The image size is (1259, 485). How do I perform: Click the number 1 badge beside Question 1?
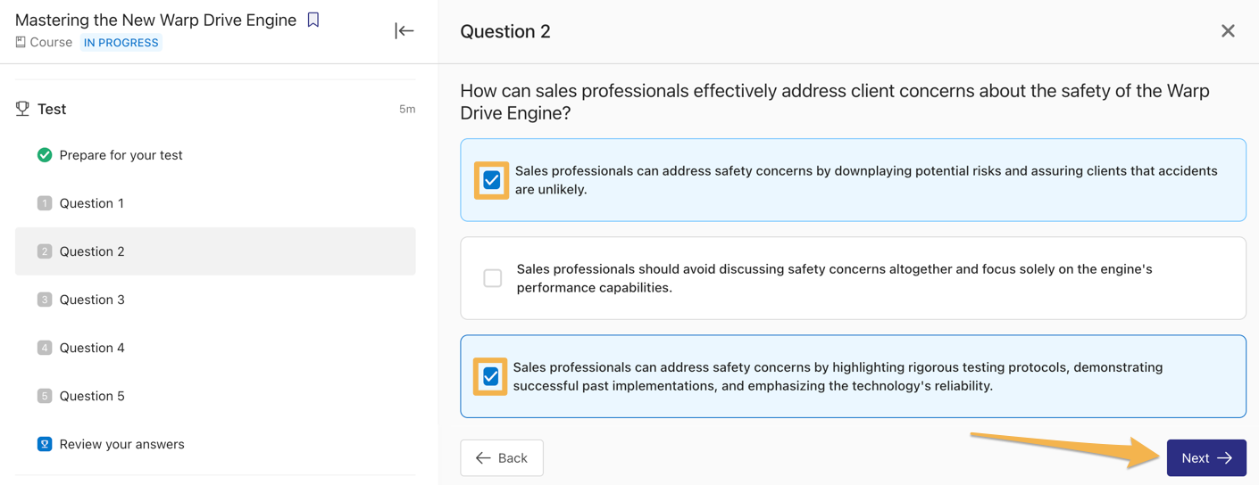click(45, 203)
